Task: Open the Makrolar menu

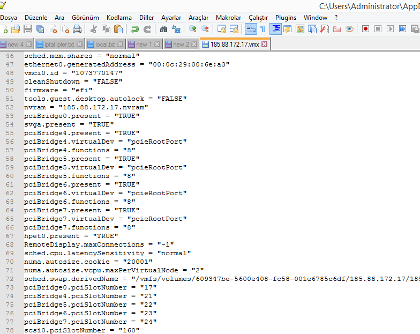Action: (x=228, y=18)
